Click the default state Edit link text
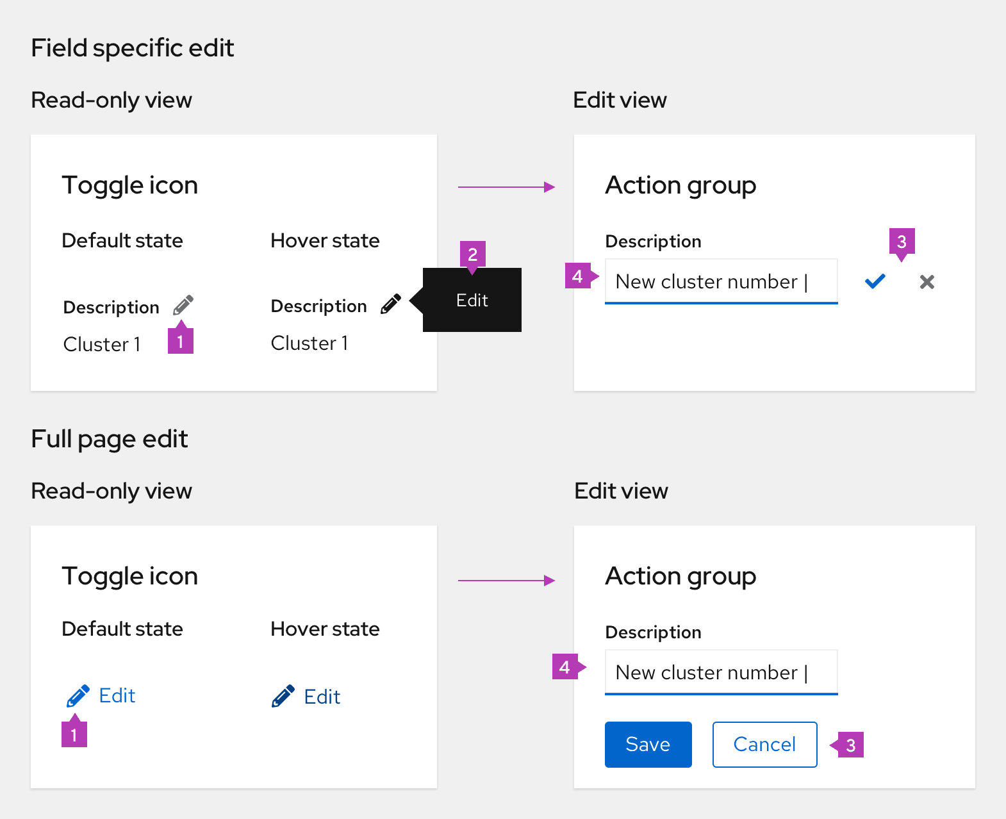1006x819 pixels. (x=117, y=695)
